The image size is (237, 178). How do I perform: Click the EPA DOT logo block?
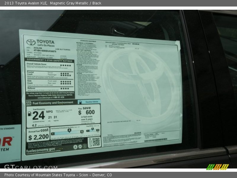point(29,103)
